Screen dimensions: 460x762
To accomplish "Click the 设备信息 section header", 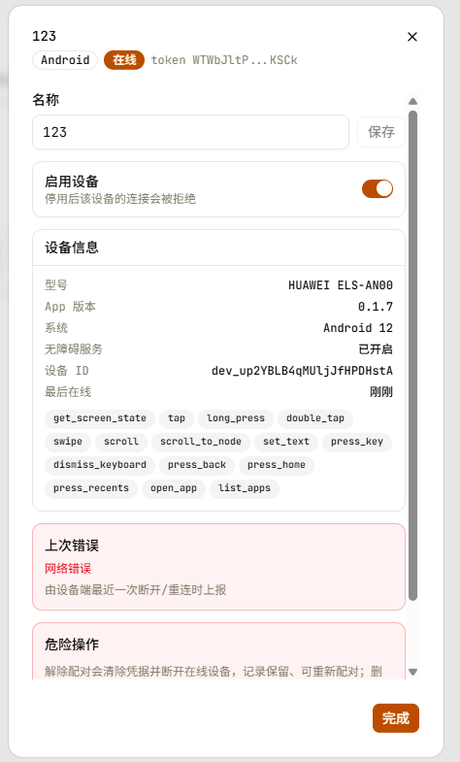I will click(72, 248).
